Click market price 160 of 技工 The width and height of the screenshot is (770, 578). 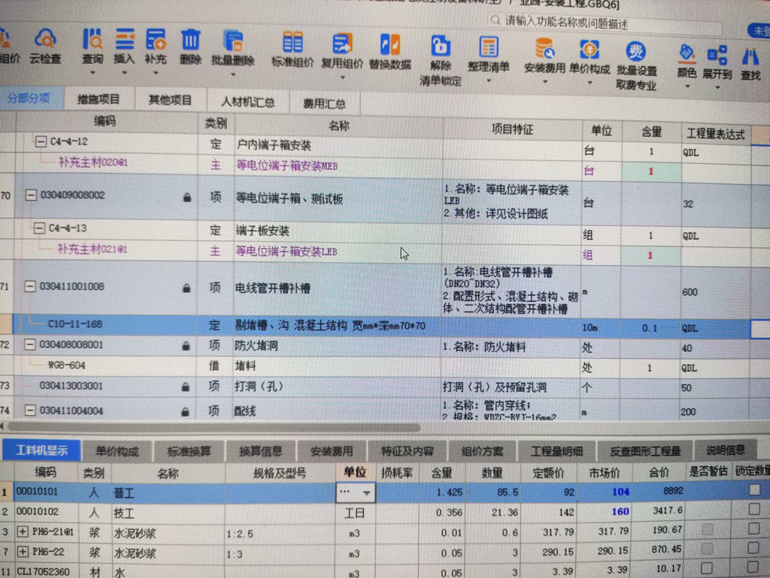point(621,511)
